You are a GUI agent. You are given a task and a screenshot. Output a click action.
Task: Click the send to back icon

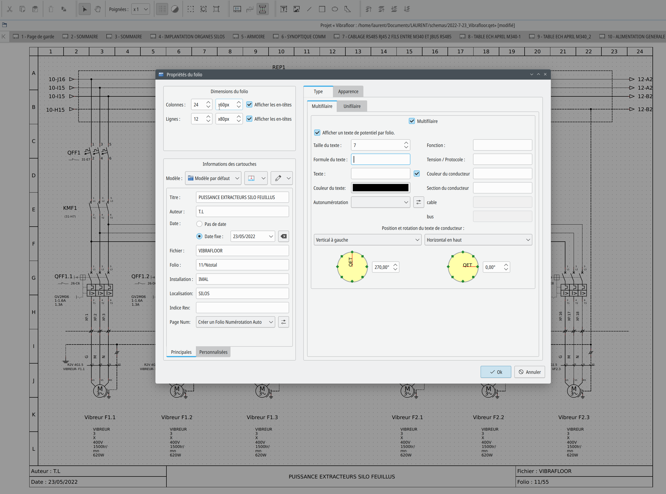(407, 9)
